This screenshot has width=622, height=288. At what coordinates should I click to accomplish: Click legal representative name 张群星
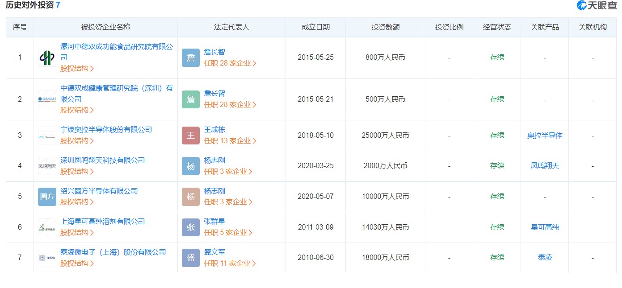point(214,222)
